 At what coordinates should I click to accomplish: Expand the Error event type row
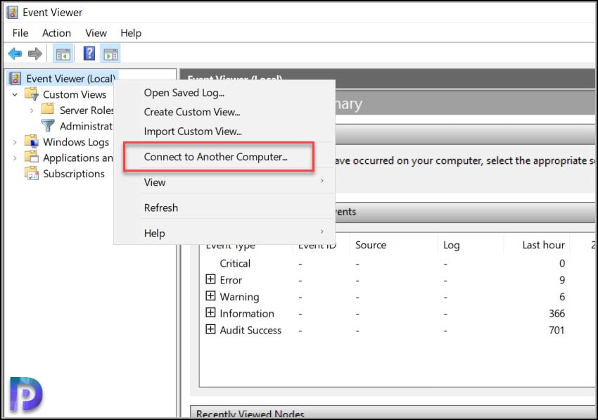point(210,279)
